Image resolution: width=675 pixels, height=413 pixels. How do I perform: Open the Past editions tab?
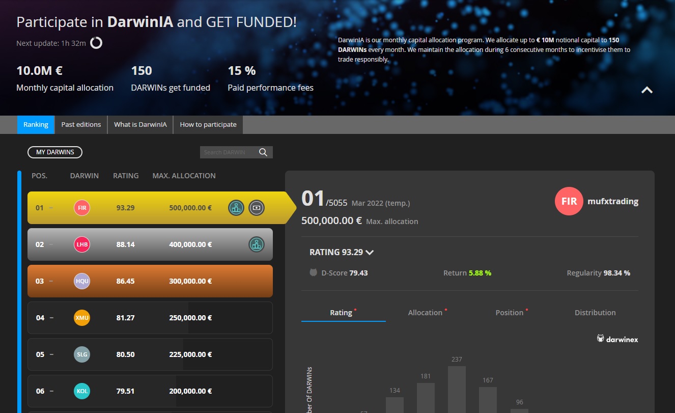pyautogui.click(x=81, y=125)
